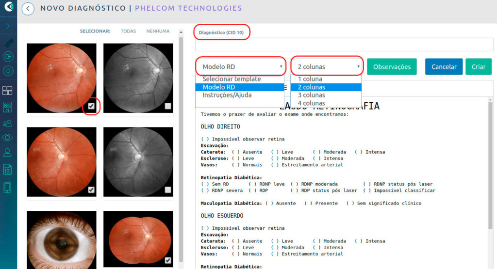Click 'RDNP status pós laser' option text
Image resolution: width=497 pixels, height=269 pixels.
[x=403, y=184]
